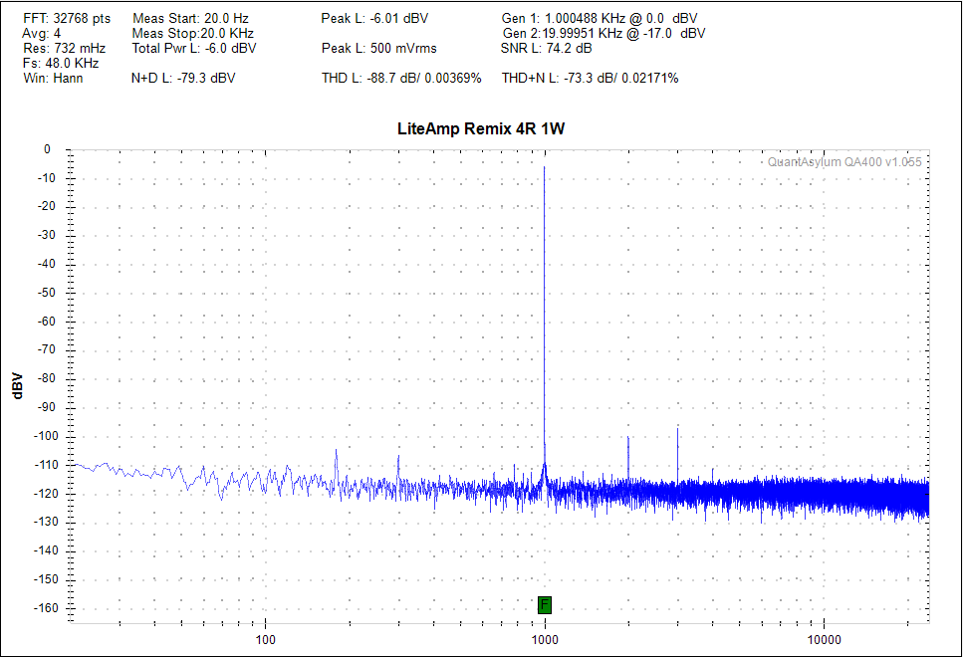Click the 'N+D L: -79.3 dBV' readout
Screen dimensions: 963x657
tap(183, 78)
